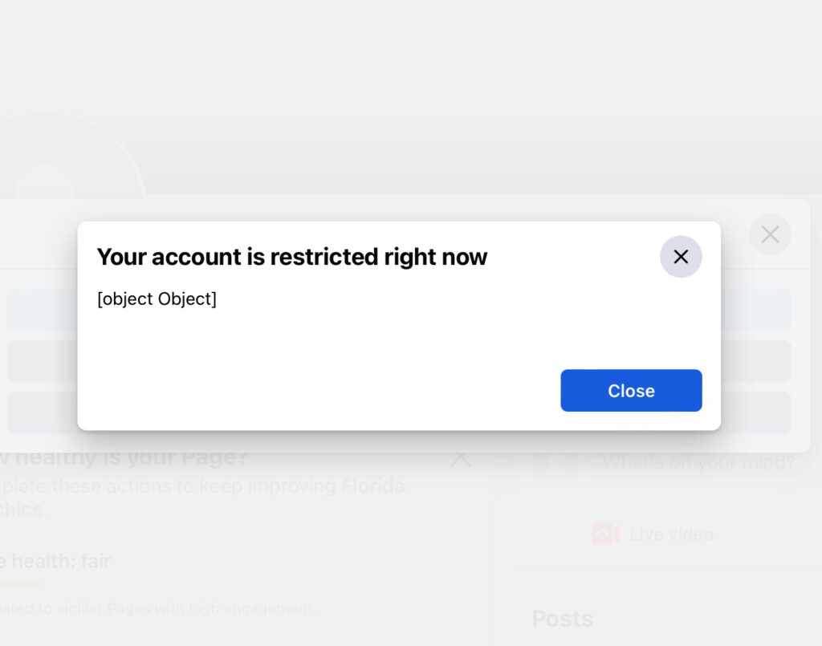
Task: Click the '[object Object]' message text
Action: coord(157,299)
